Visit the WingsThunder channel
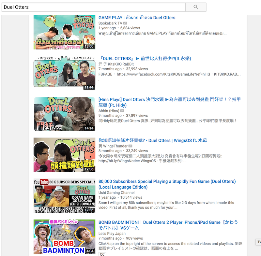 point(113,146)
